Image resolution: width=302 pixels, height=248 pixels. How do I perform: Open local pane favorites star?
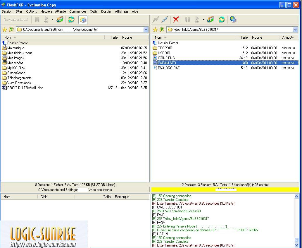coord(4,30)
